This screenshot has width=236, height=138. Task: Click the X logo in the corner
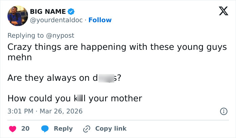(x=221, y=11)
